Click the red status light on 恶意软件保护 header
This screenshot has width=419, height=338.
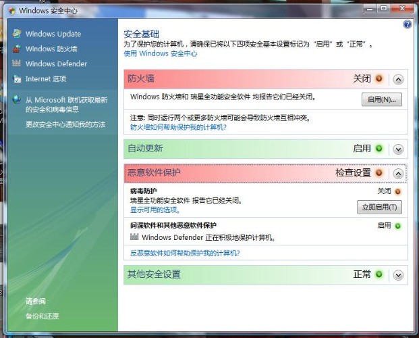click(x=379, y=173)
